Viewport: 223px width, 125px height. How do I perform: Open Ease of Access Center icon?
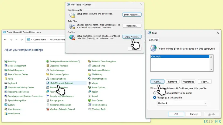[x=6, y=74]
